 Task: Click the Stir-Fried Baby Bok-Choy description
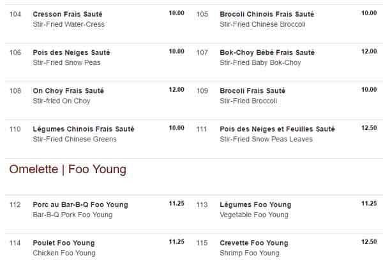tap(260, 62)
